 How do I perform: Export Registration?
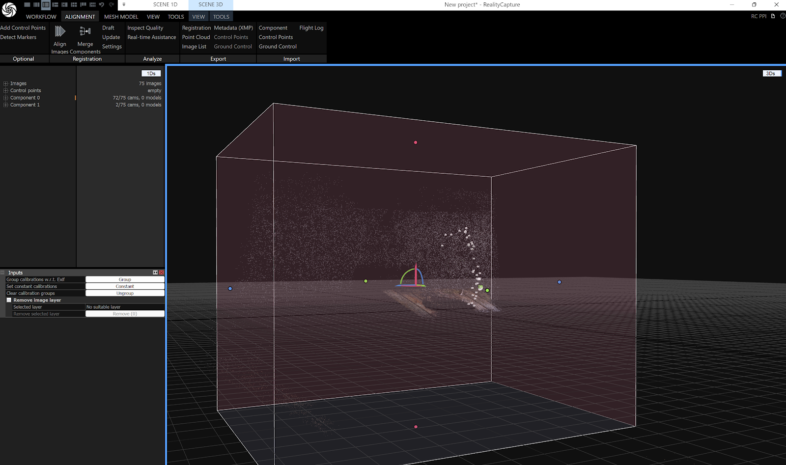pyautogui.click(x=196, y=28)
